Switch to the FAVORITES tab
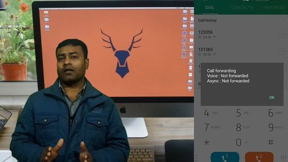The image size is (288, 162). coord(274,8)
